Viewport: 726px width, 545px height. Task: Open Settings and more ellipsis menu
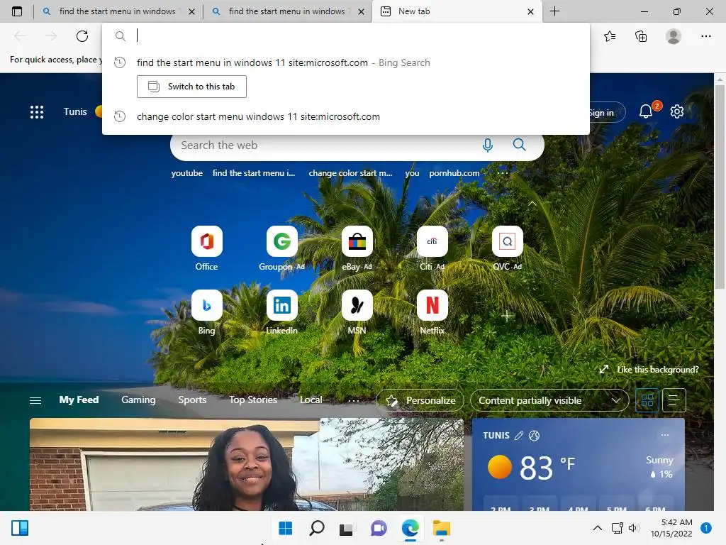(x=705, y=36)
